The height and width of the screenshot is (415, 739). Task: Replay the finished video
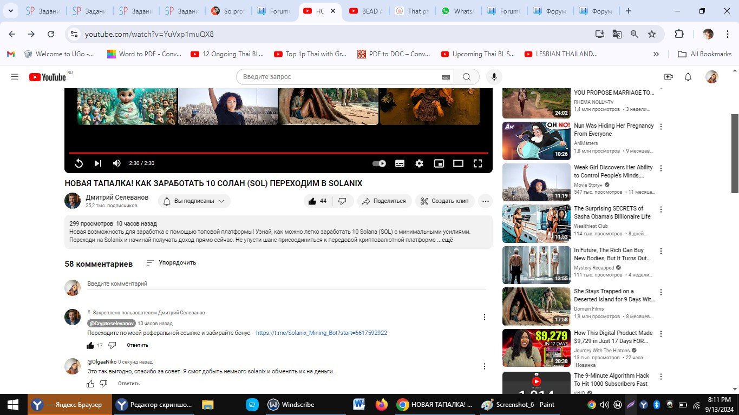click(79, 163)
